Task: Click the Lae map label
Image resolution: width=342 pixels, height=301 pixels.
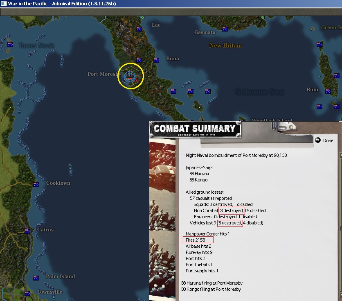Action: (x=156, y=25)
